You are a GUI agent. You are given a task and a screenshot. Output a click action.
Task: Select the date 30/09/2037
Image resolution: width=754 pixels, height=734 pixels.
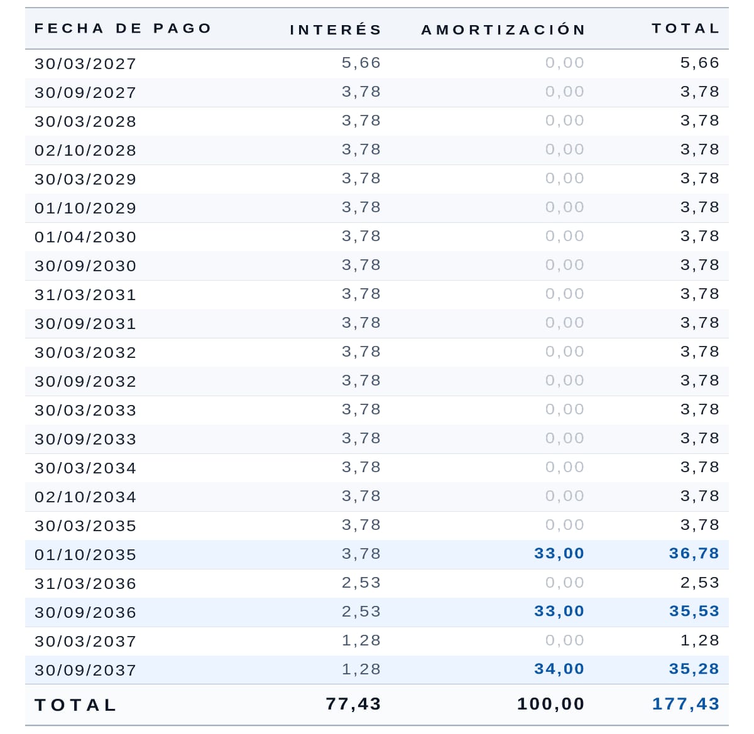point(85,670)
